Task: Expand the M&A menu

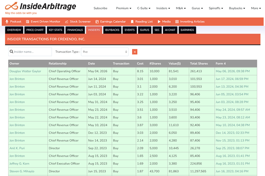Action: coord(181,8)
